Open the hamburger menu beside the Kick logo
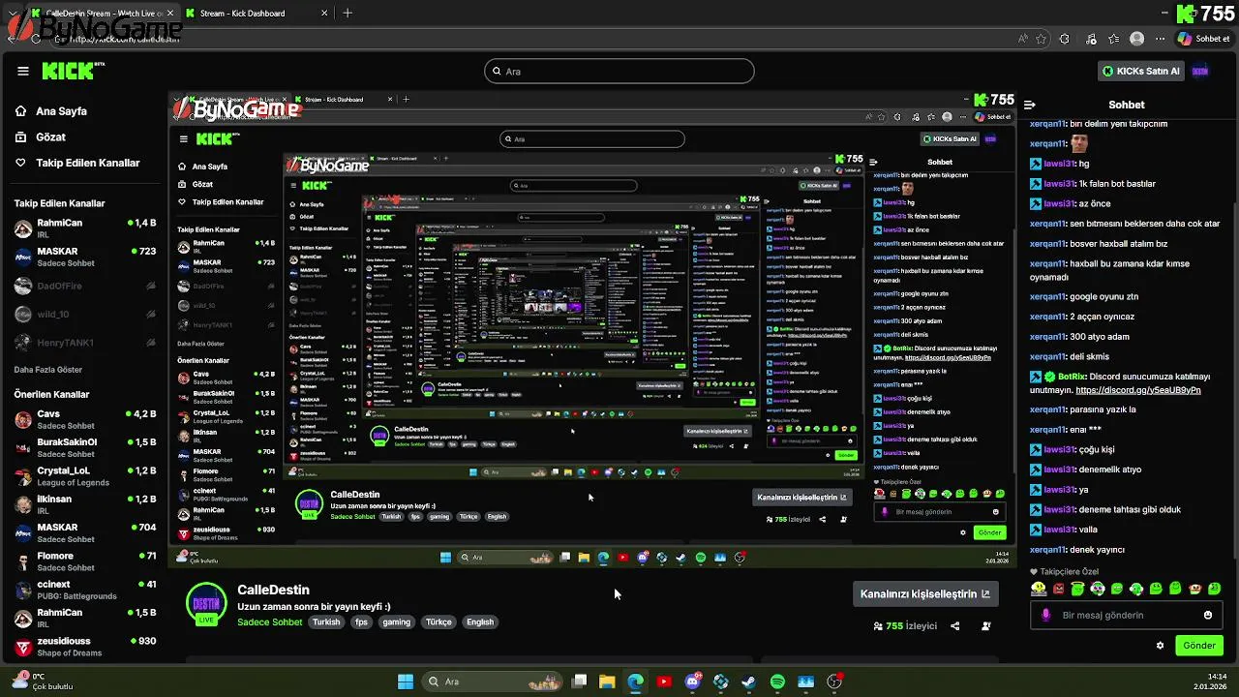The height and width of the screenshot is (697, 1239). [x=23, y=71]
